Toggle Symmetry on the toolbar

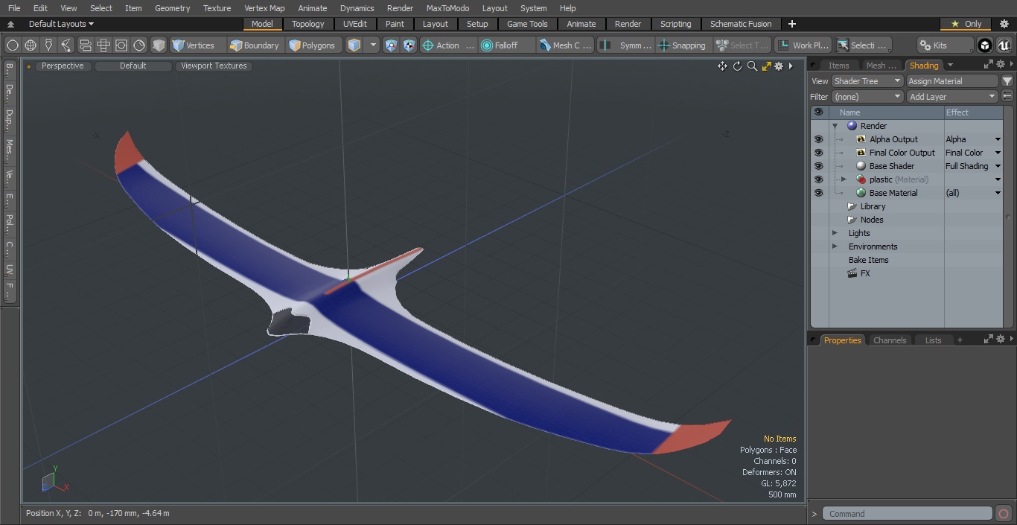pos(627,45)
